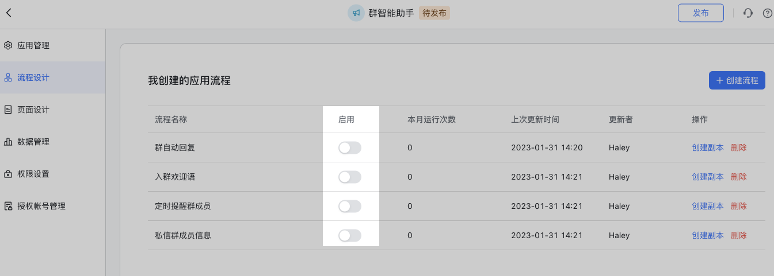Click the 发布 publish button
Viewport: 774px width, 276px height.
pos(700,13)
